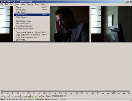Step backward one frame

(x=16, y=96)
